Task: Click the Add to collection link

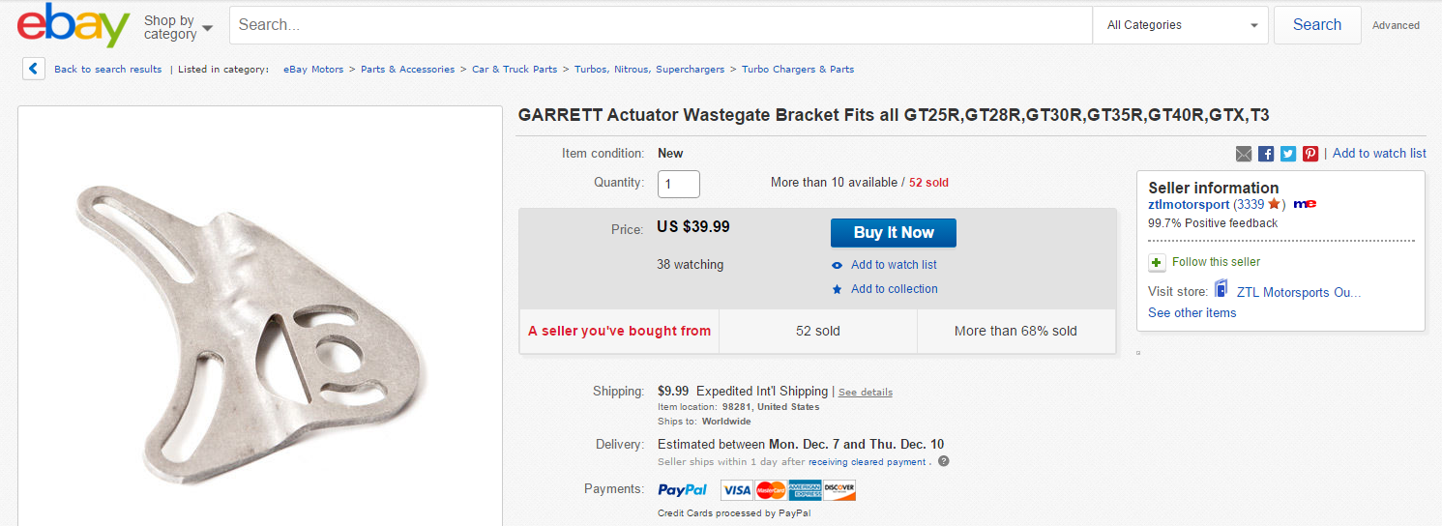Action: 894,289
